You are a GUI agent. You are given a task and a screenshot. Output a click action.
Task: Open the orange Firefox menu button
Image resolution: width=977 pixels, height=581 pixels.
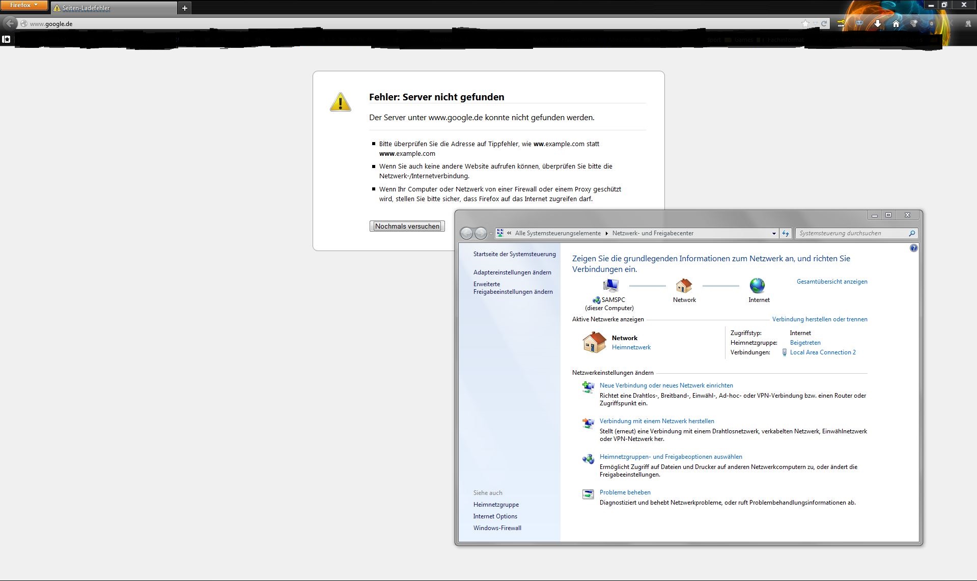click(x=24, y=6)
